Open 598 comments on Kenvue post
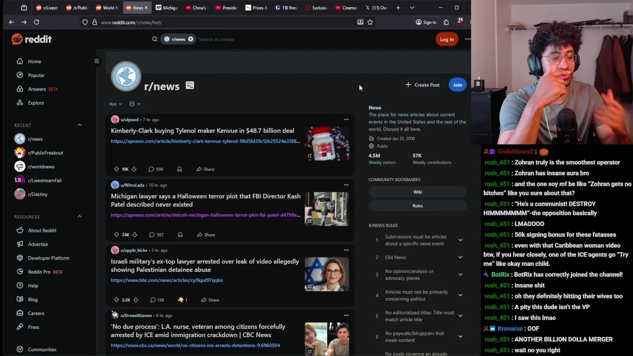Image resolution: width=633 pixels, height=356 pixels. click(x=156, y=169)
